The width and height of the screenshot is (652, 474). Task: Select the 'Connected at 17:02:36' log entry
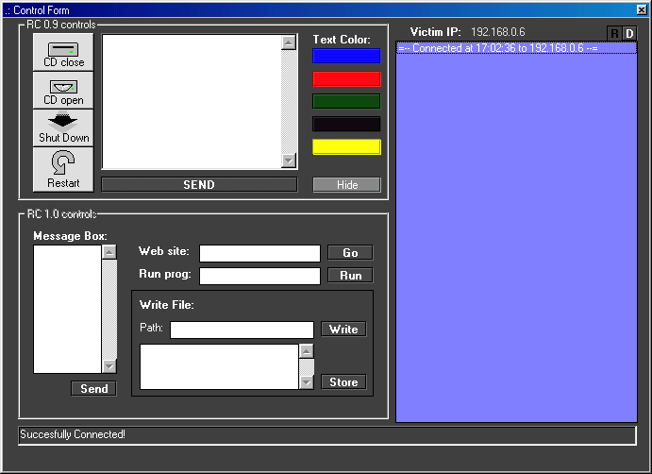coord(498,48)
